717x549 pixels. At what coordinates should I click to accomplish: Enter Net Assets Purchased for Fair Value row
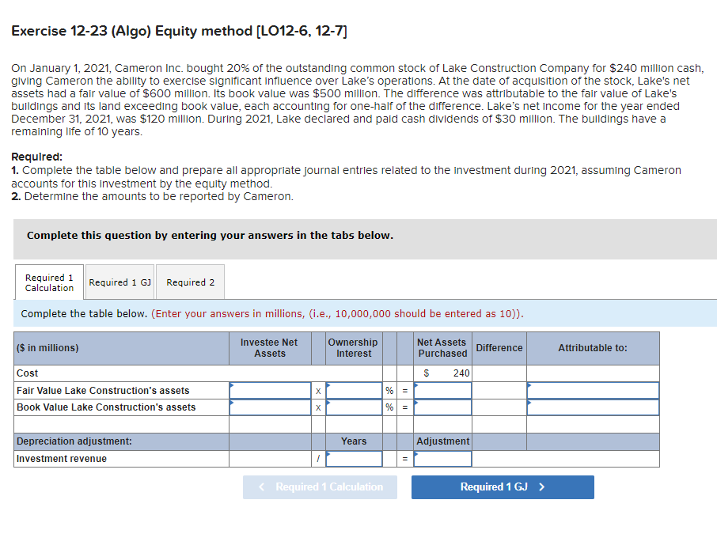click(442, 390)
